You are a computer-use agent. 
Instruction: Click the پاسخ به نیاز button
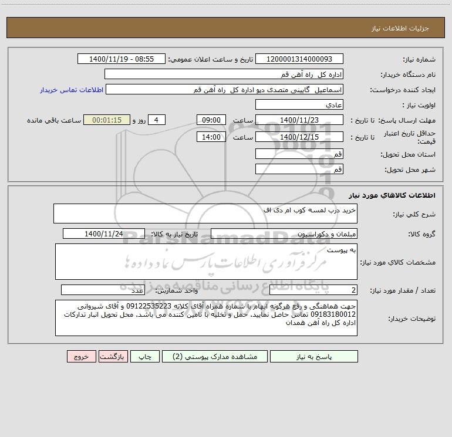pyautogui.click(x=313, y=356)
